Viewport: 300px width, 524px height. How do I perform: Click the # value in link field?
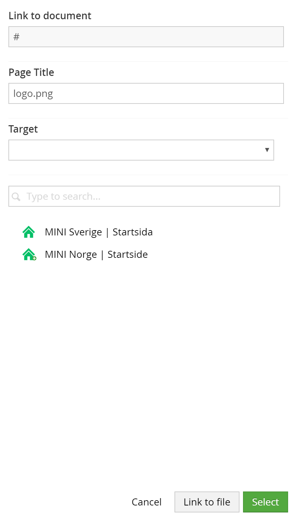click(x=16, y=37)
